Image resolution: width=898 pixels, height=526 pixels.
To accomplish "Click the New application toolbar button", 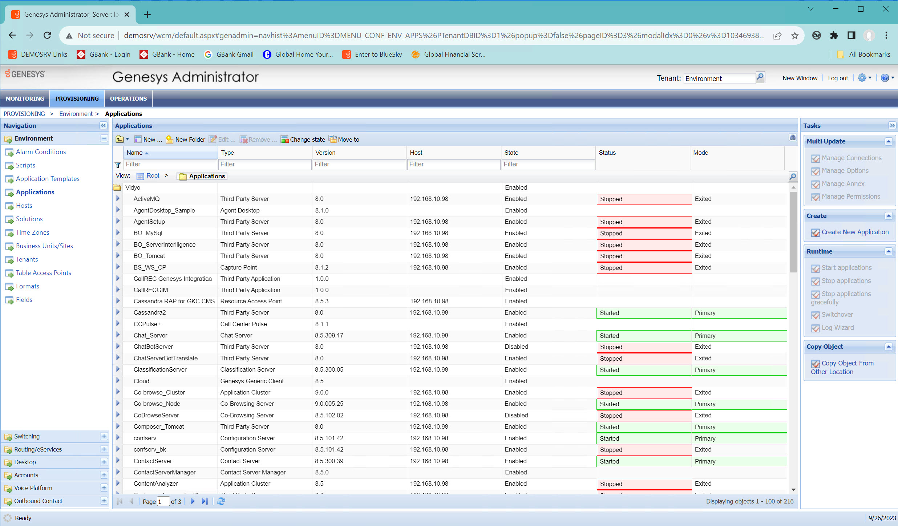I will [148, 139].
